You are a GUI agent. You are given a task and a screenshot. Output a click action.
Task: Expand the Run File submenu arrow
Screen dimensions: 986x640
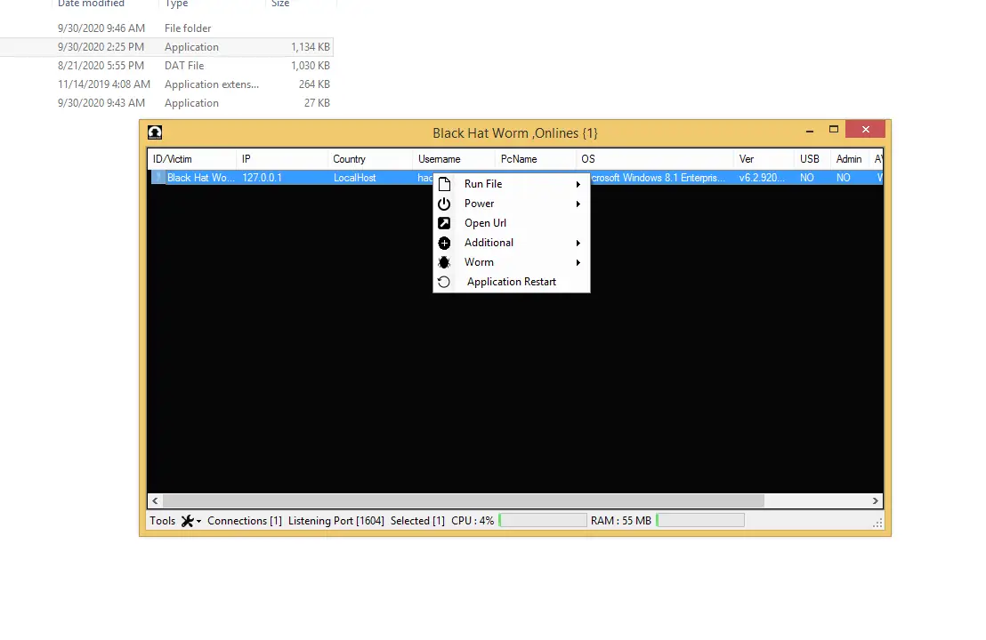578,185
